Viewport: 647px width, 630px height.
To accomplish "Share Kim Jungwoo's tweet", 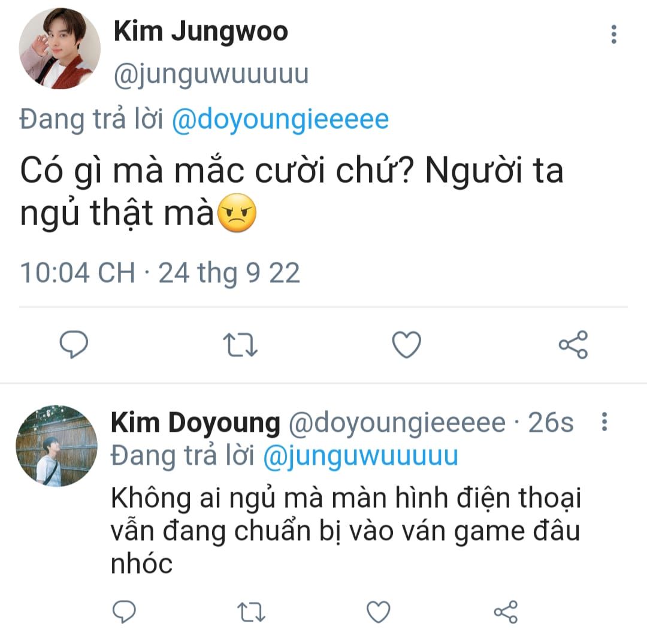I will [x=573, y=345].
